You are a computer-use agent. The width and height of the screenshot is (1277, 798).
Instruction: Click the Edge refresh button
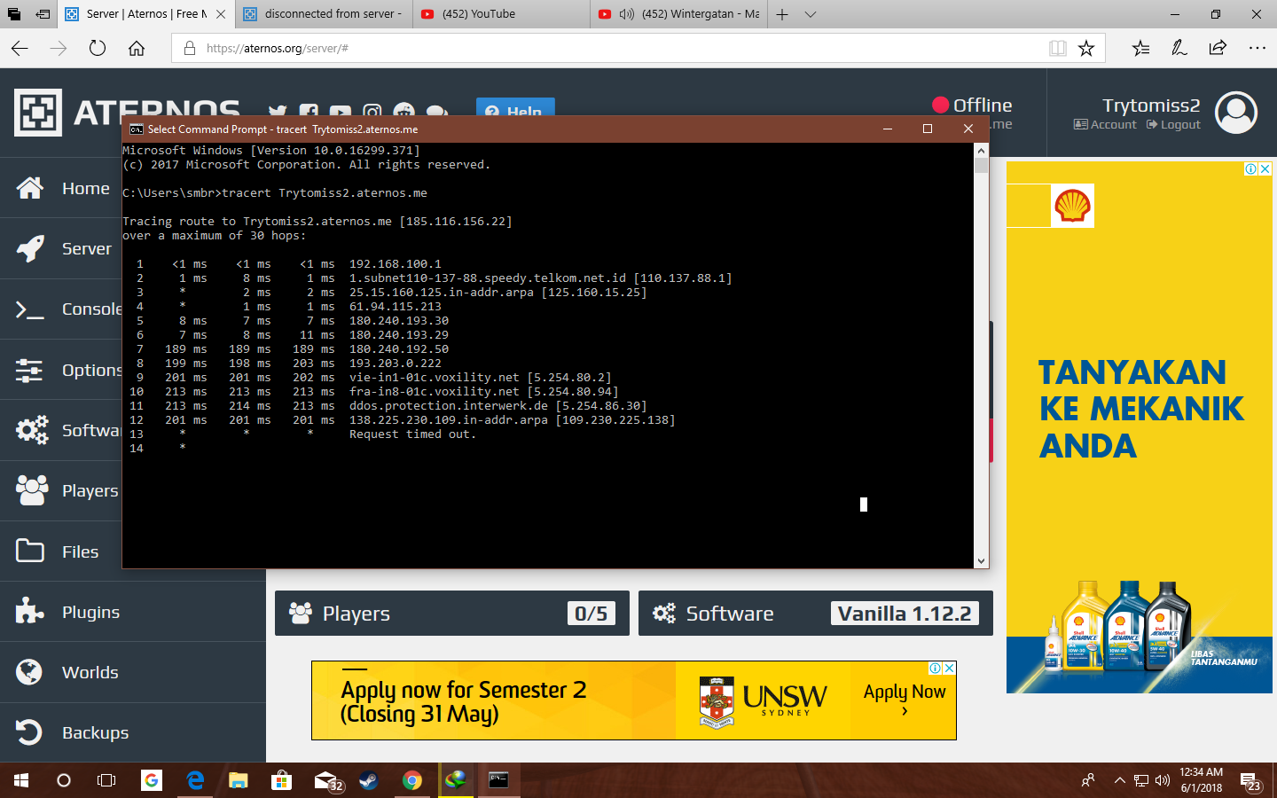click(x=98, y=48)
